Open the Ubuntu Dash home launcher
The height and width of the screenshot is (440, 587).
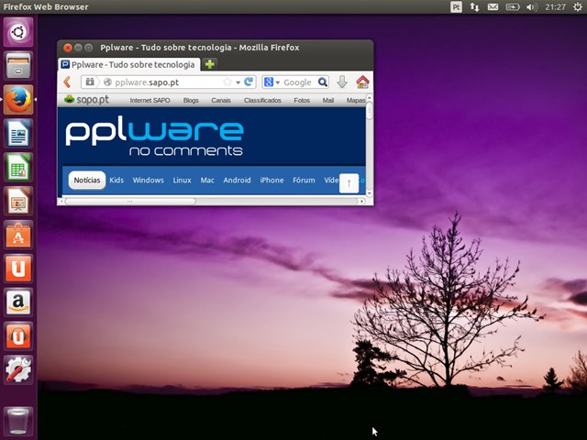click(x=18, y=32)
